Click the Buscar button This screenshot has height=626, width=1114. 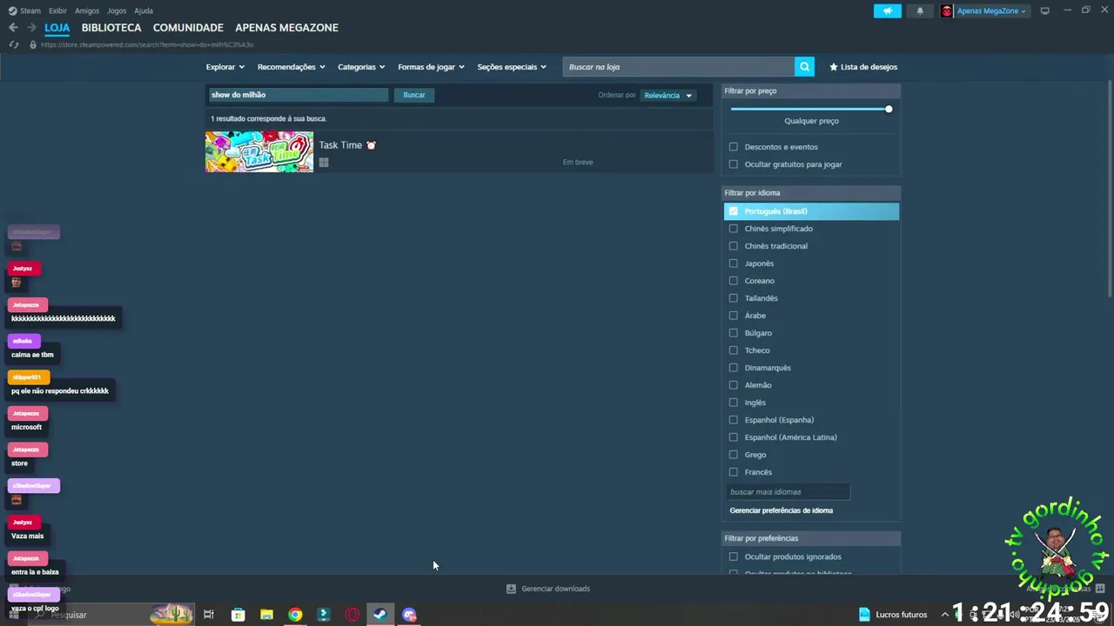tap(414, 95)
